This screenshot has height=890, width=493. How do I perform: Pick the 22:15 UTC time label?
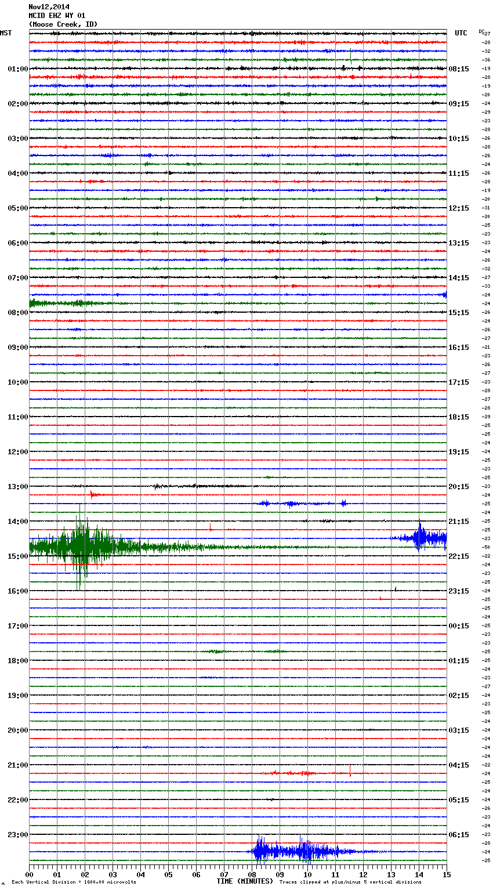pyautogui.click(x=459, y=556)
